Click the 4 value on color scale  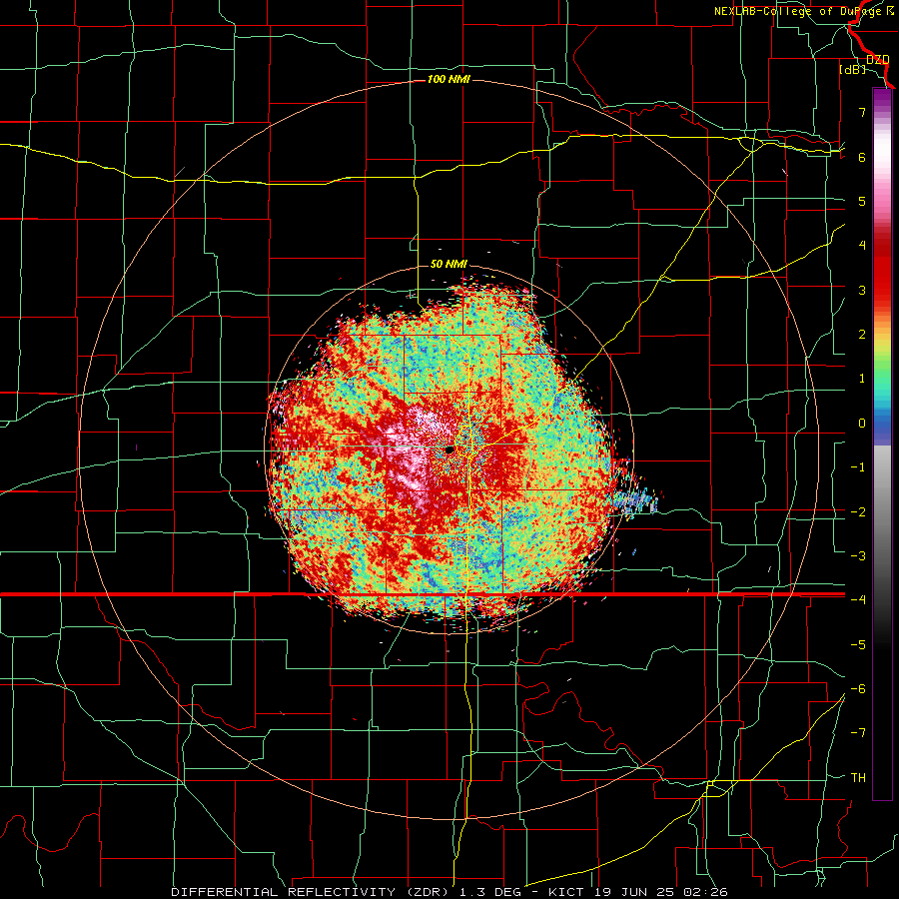coord(862,246)
